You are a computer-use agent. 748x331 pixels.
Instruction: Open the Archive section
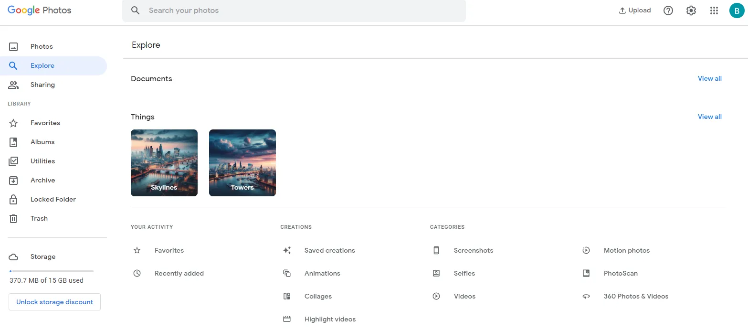point(42,180)
